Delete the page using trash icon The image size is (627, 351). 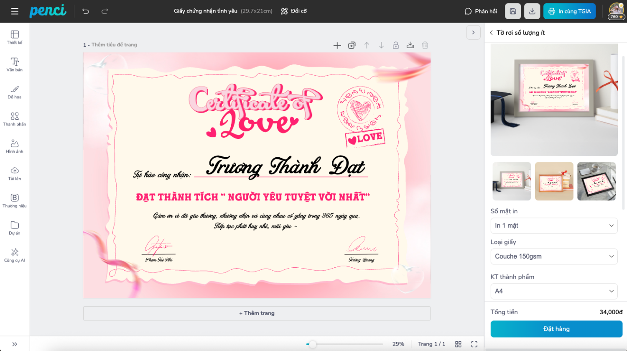[x=425, y=45]
